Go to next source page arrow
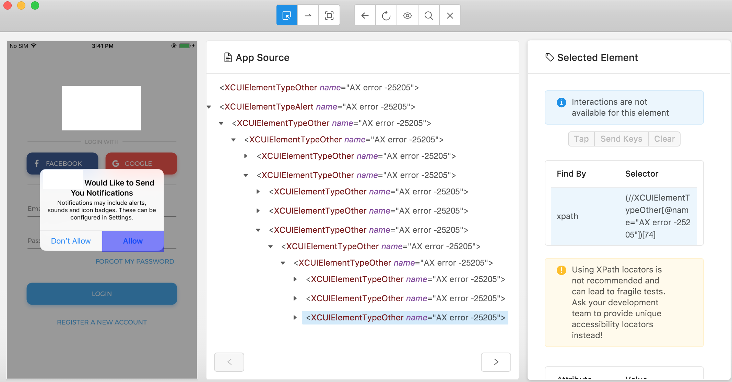This screenshot has height=382, width=732. pos(496,362)
